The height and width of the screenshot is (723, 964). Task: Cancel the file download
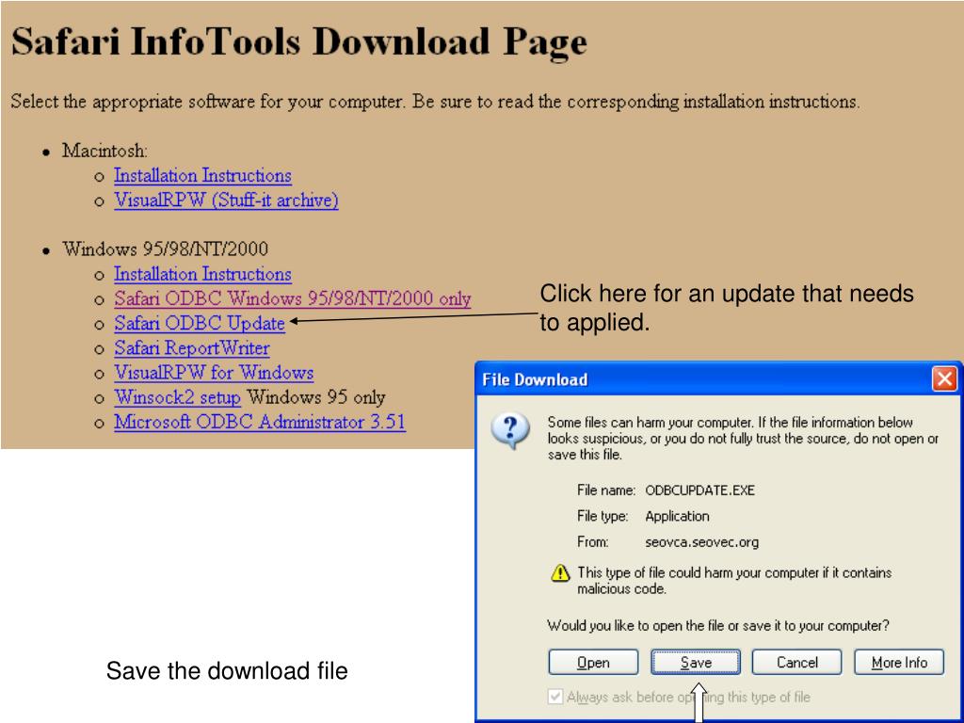(x=796, y=662)
